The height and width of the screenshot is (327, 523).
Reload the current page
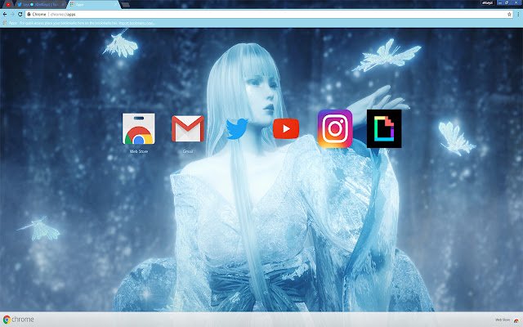click(20, 15)
